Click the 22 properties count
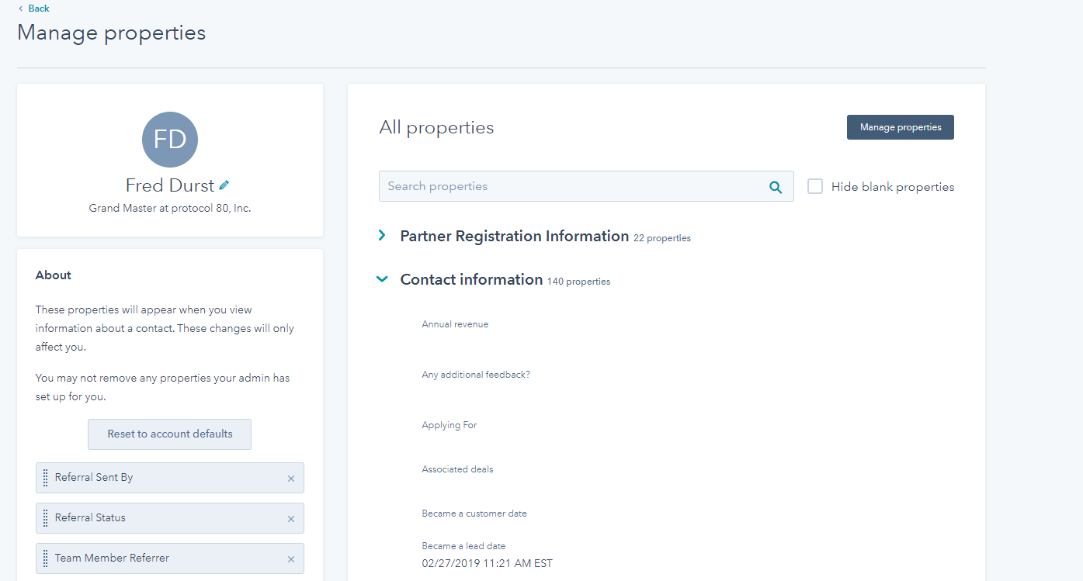Screen dimensions: 1083x581 [662, 238]
